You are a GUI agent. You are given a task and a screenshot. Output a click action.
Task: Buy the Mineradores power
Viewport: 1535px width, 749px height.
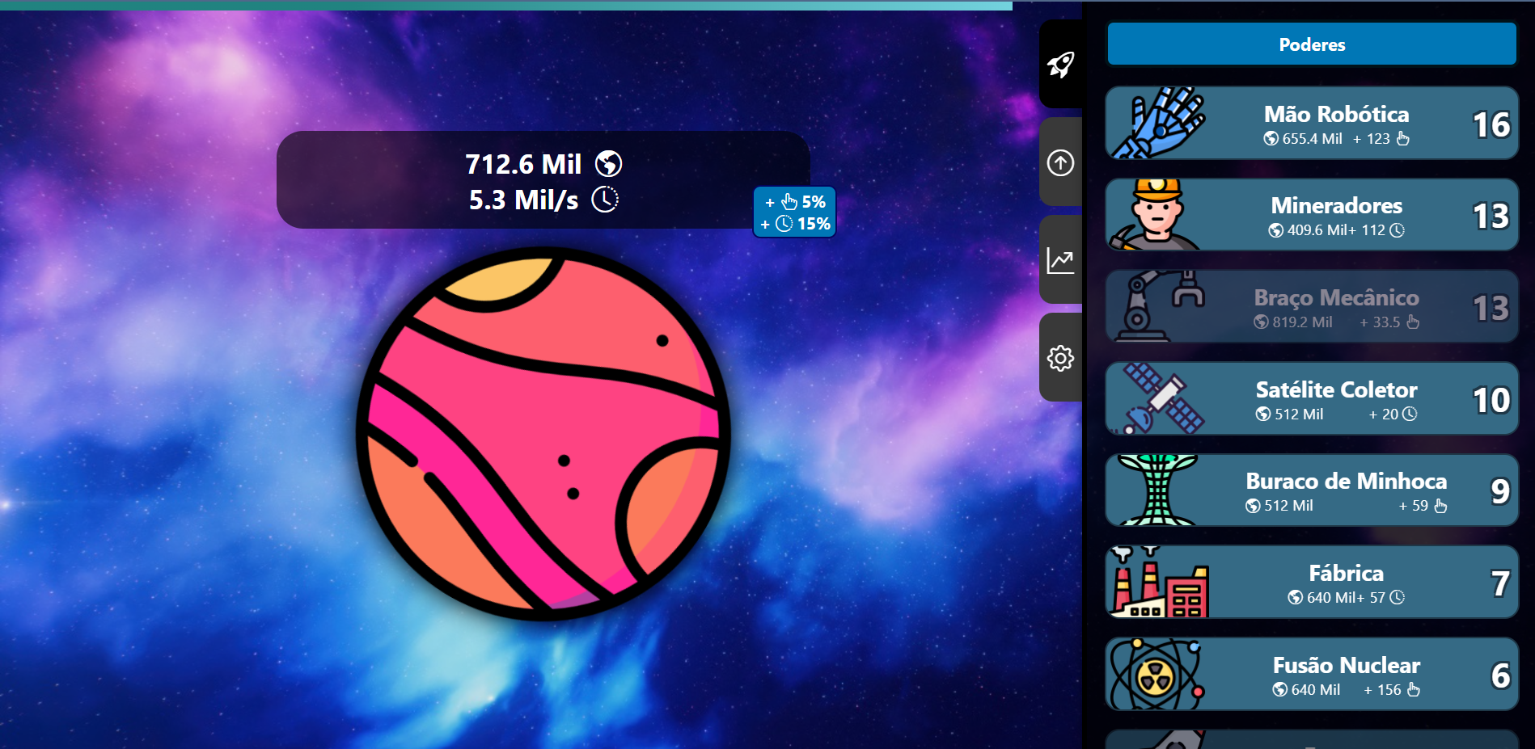(1312, 215)
